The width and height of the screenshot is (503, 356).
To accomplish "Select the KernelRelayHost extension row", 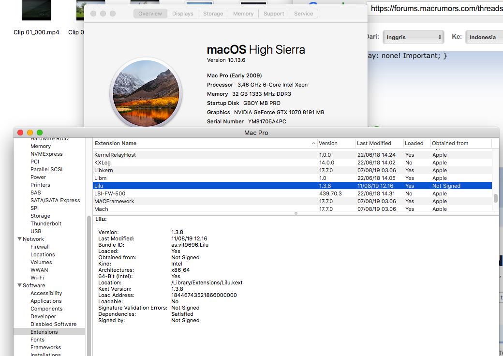I will tap(292, 155).
